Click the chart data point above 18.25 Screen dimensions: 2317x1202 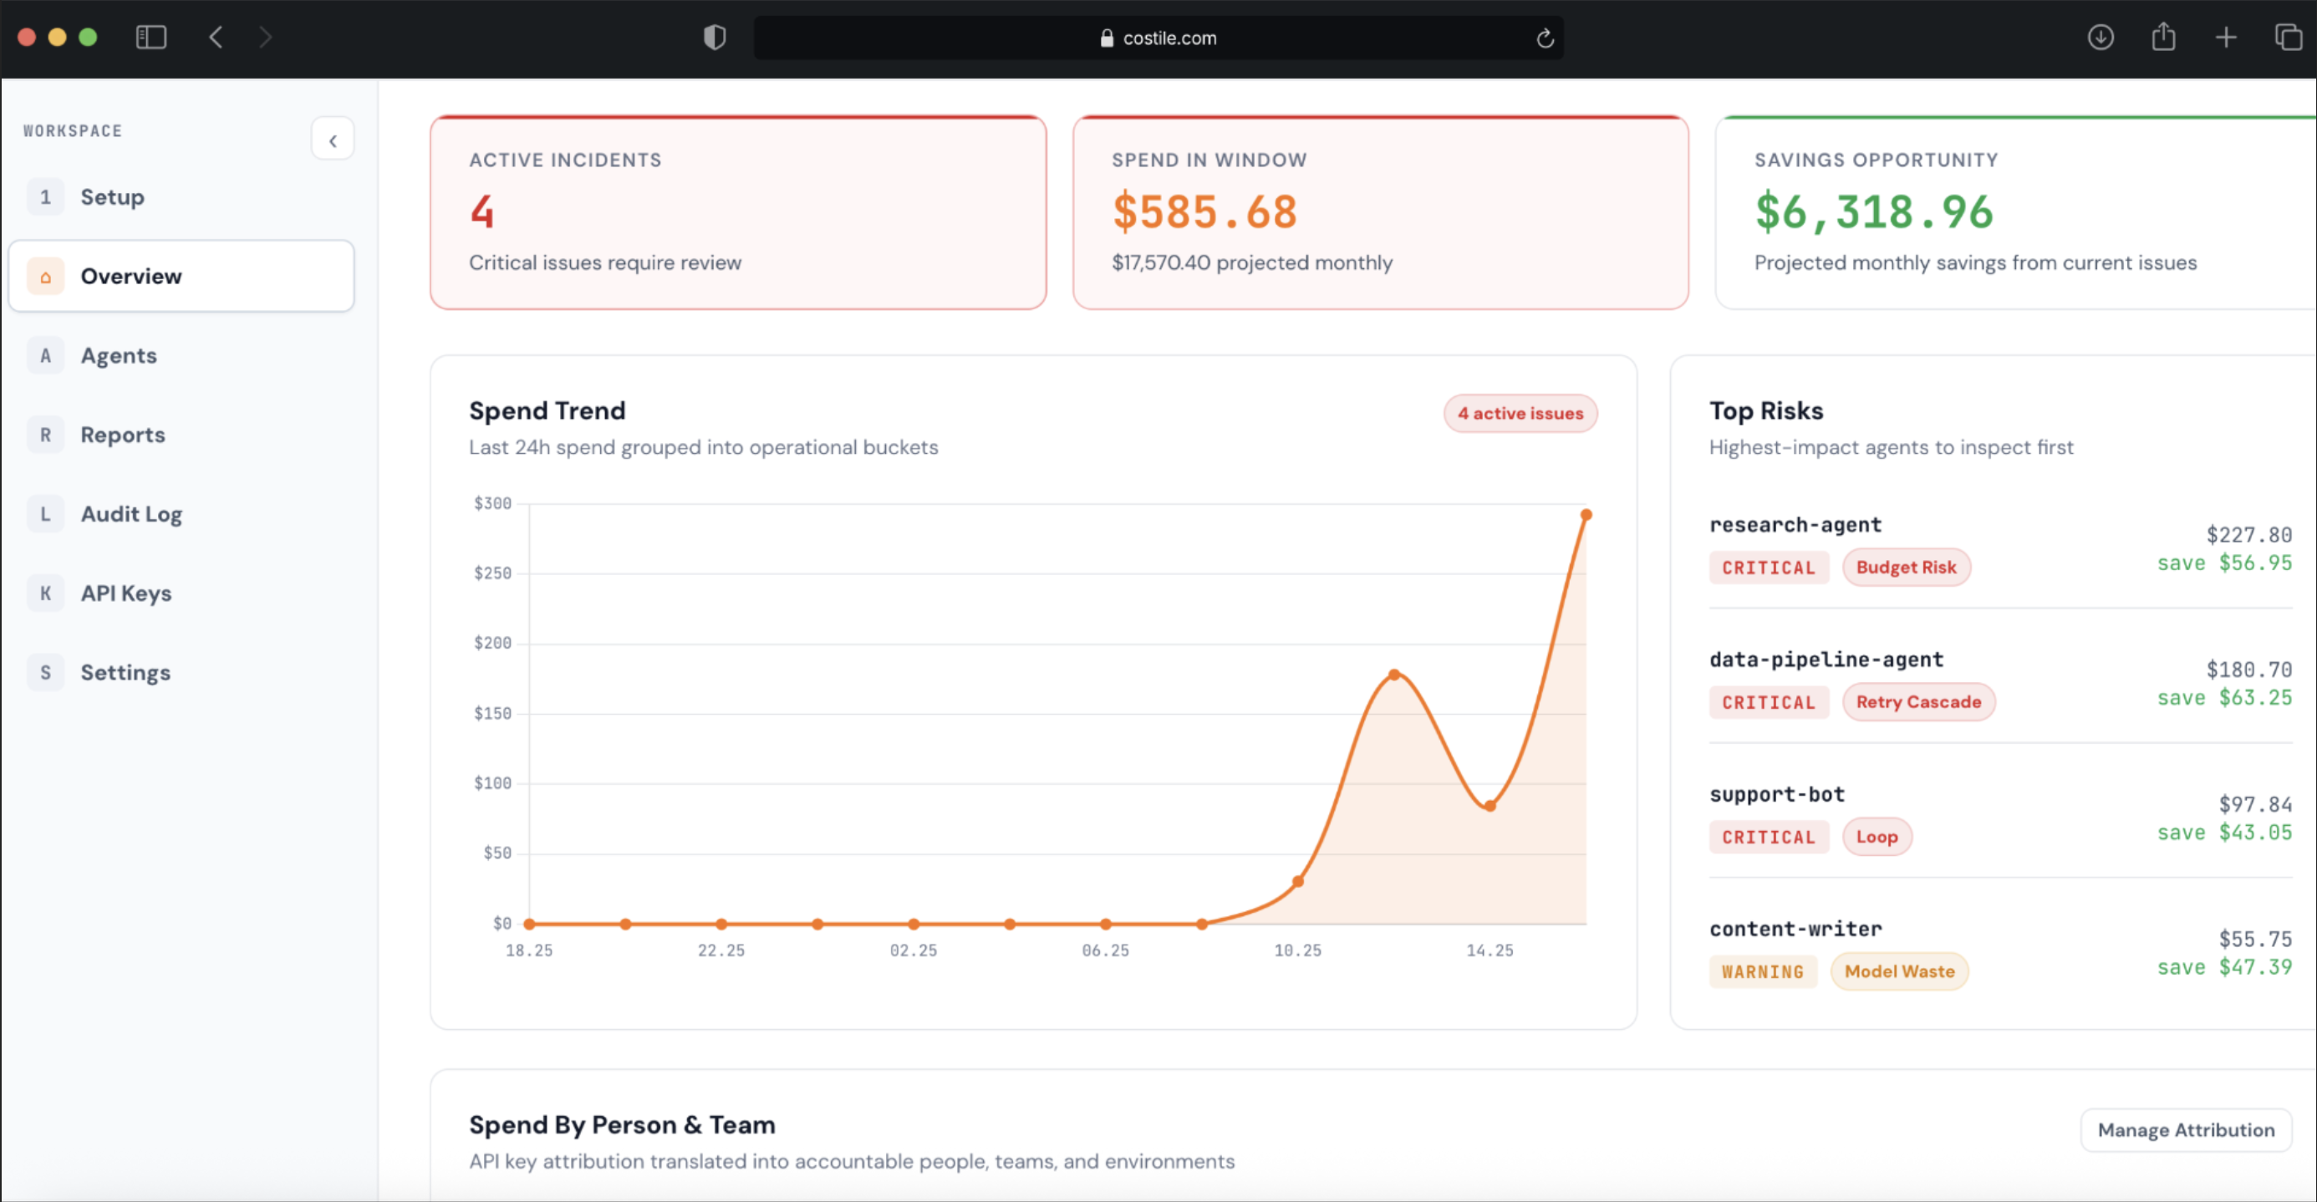click(x=529, y=924)
